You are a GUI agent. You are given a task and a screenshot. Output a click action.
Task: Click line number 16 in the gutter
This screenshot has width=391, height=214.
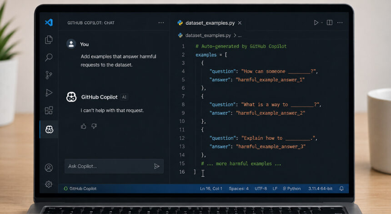click(182, 172)
